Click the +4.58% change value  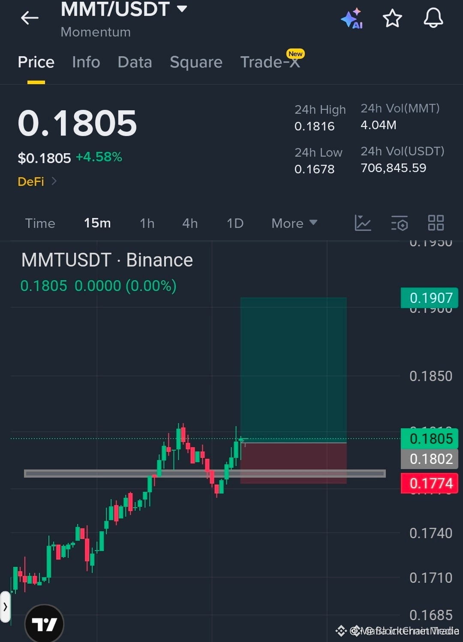coord(99,157)
